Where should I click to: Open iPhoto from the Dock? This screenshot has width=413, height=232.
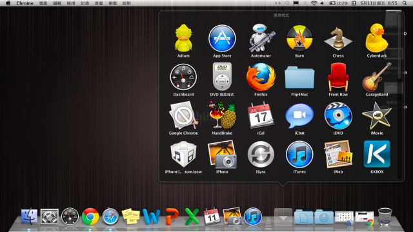point(232,217)
